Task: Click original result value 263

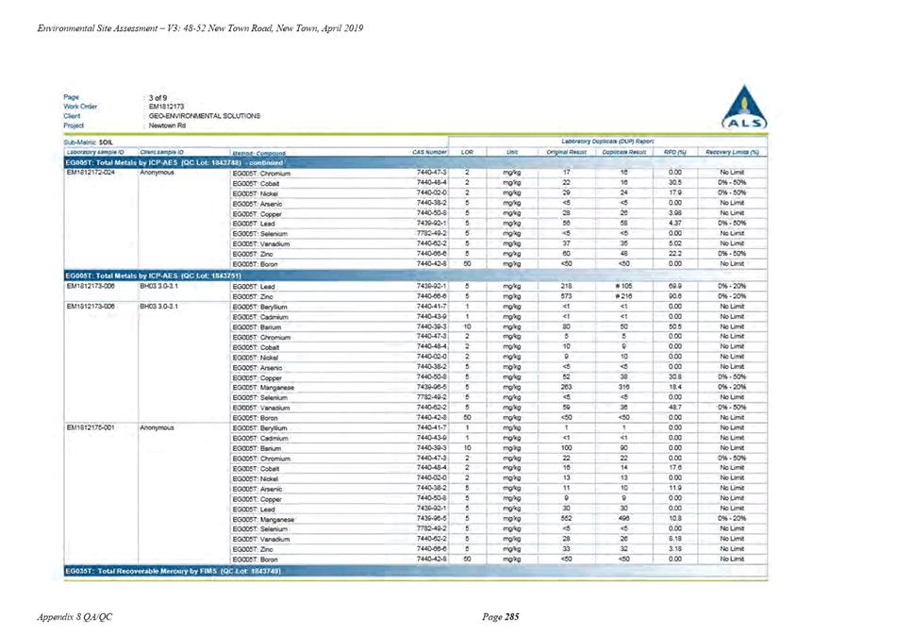Action: (x=566, y=387)
